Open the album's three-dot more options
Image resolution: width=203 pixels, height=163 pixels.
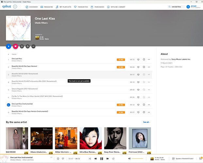(33, 46)
